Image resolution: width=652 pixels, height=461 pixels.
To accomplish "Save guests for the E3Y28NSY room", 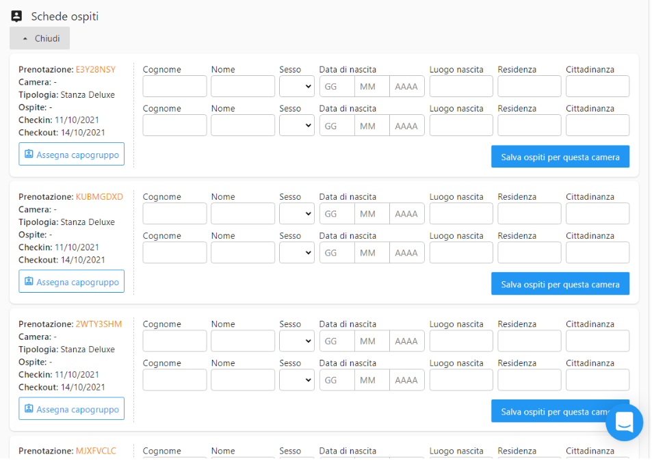I will 560,157.
